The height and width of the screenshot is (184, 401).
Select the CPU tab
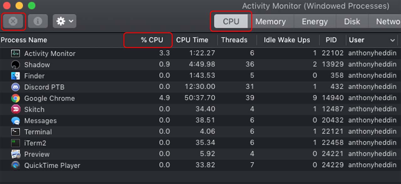click(x=231, y=22)
